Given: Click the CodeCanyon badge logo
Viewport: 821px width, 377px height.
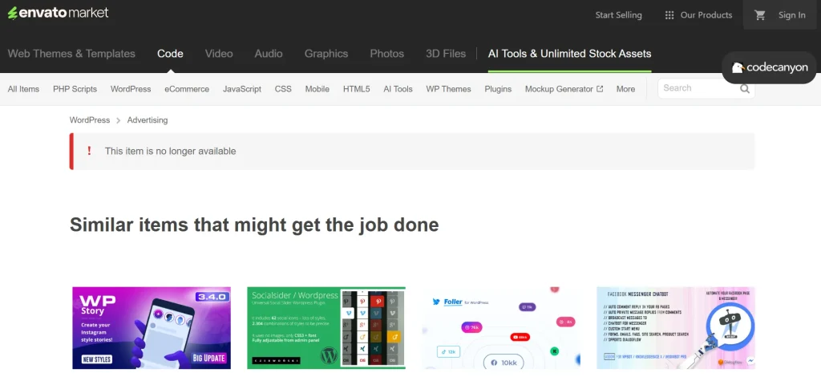Looking at the screenshot, I should pyautogui.click(x=770, y=67).
